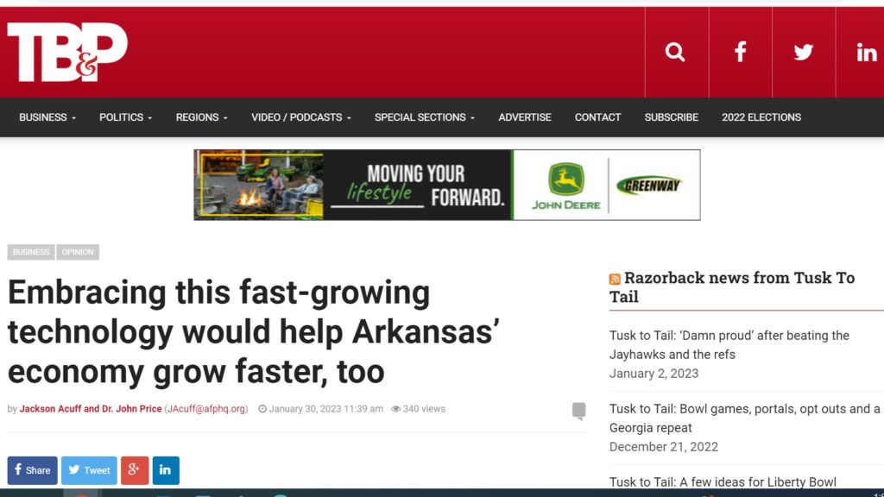884x497 pixels.
Task: Open the Twitter icon in header
Action: (804, 53)
